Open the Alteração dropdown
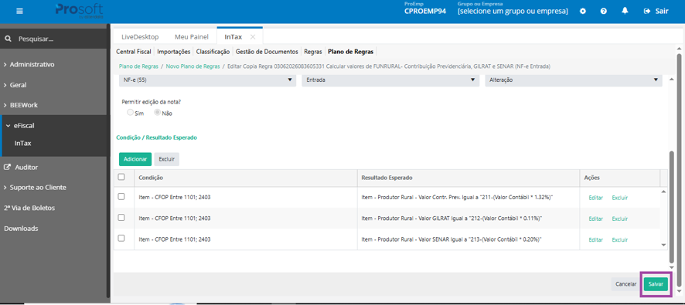 click(574, 80)
